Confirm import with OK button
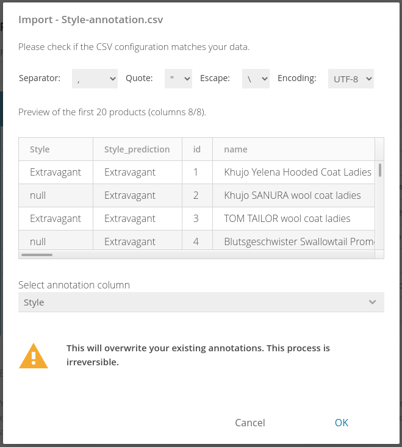402x447 pixels. 342,423
